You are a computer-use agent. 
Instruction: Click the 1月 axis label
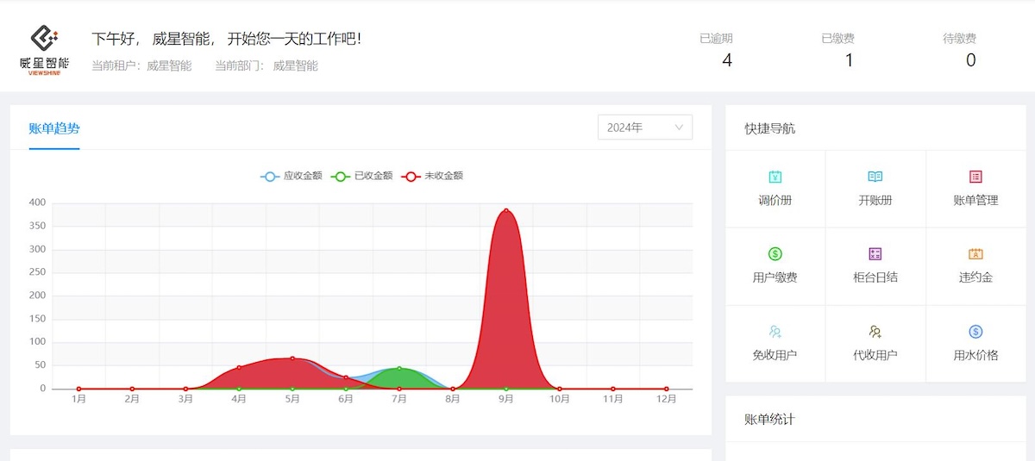pos(78,400)
